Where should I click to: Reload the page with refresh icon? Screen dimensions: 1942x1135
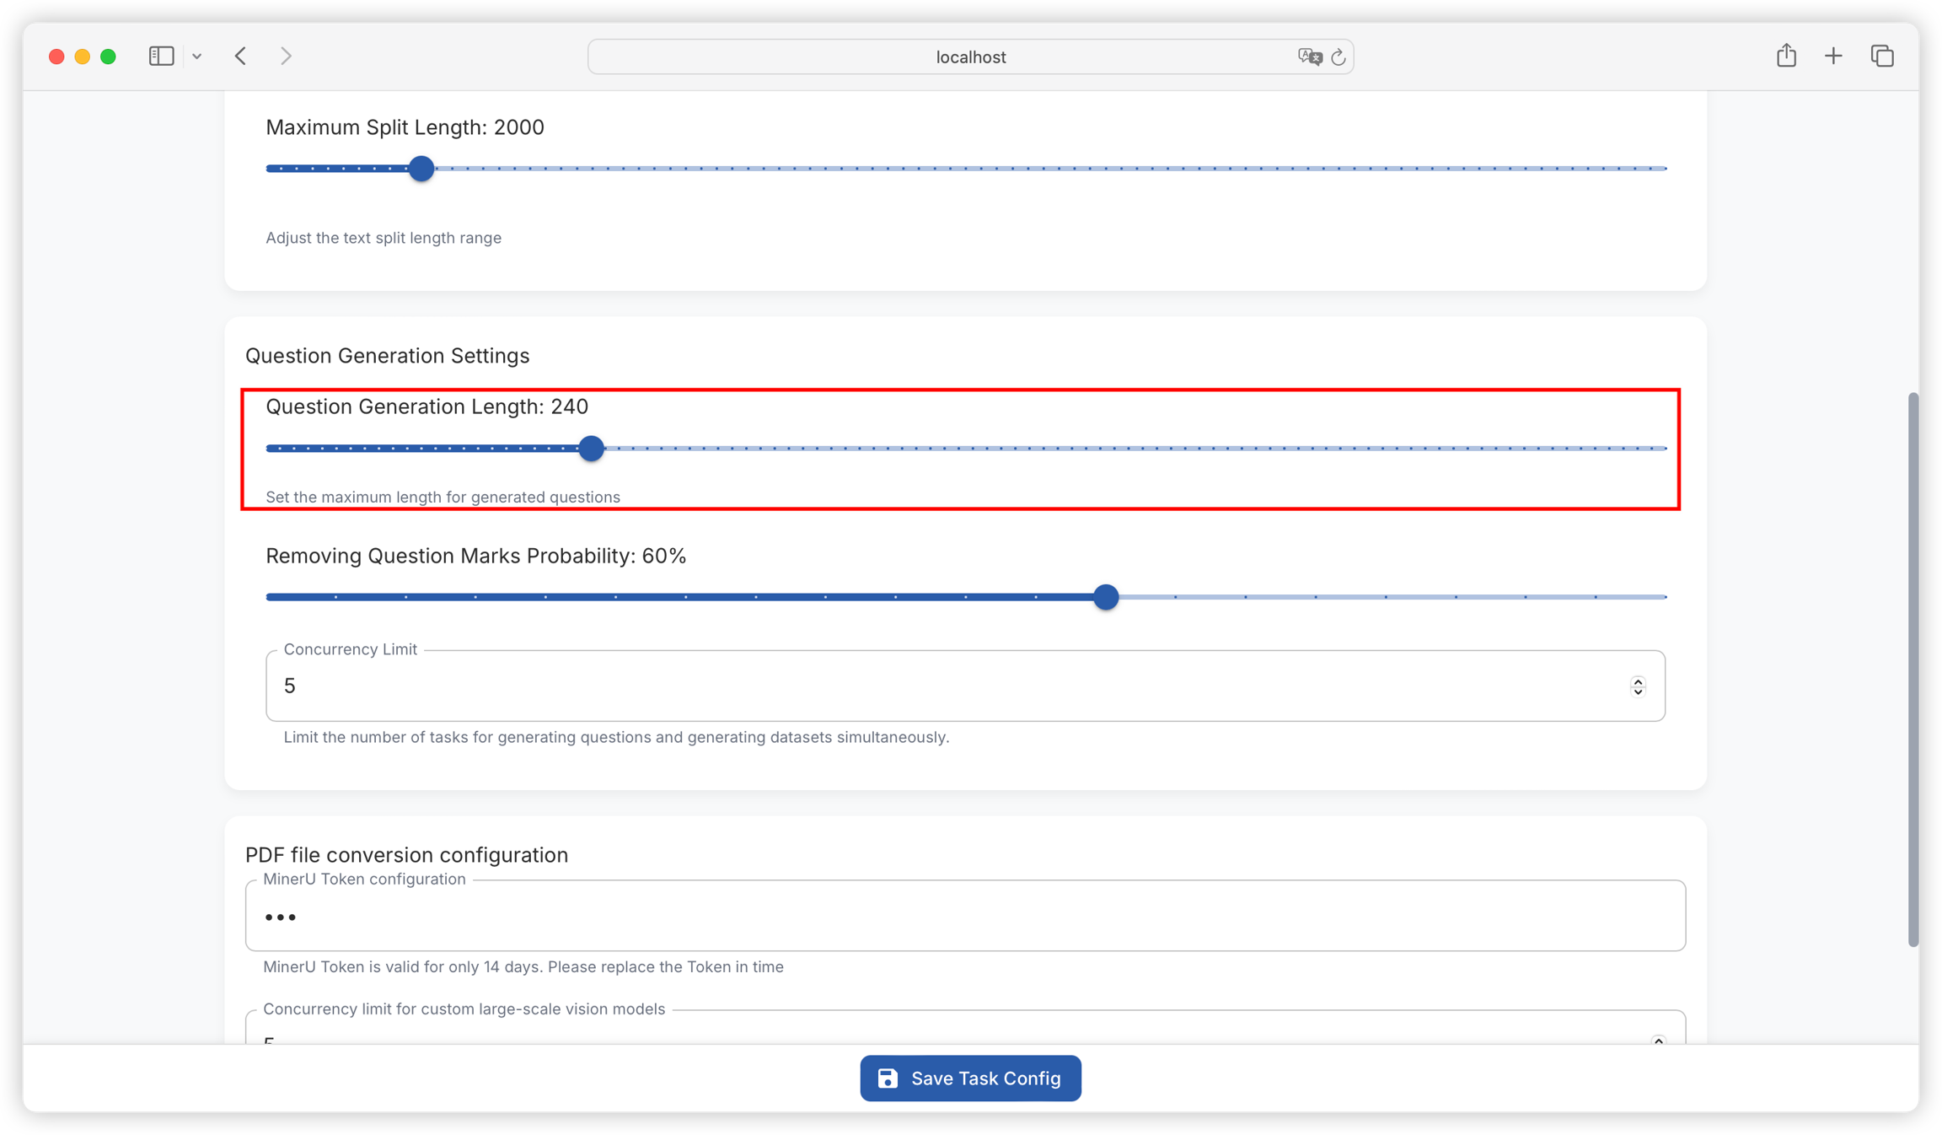pyautogui.click(x=1338, y=57)
